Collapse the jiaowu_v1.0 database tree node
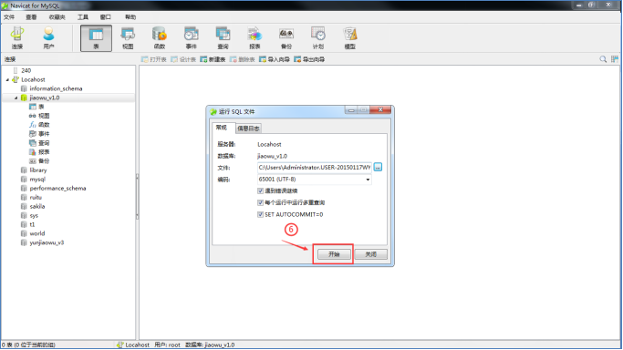The width and height of the screenshot is (623, 350). pyautogui.click(x=16, y=98)
